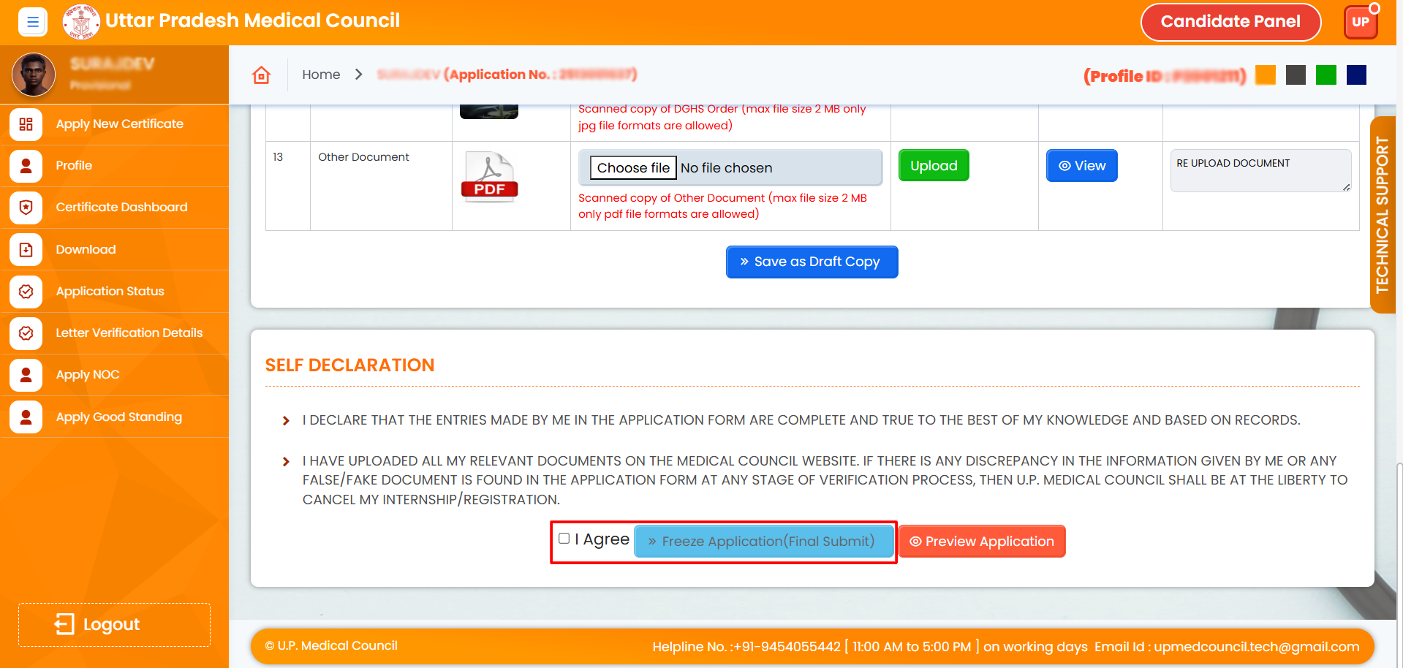Click the breadcrumb chevron after Home
The height and width of the screenshot is (668, 1403).
(358, 75)
